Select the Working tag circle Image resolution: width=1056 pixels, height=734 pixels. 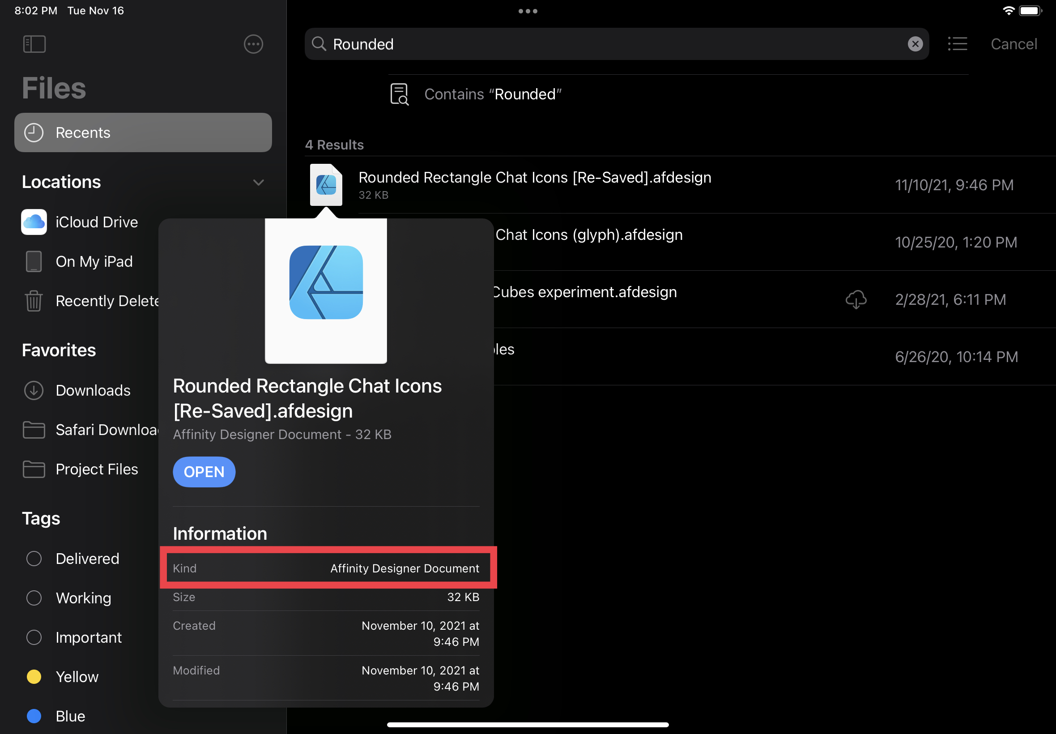pos(34,598)
